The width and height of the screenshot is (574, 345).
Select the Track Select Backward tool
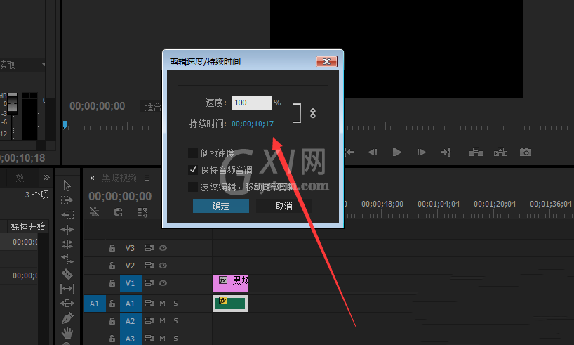(67, 214)
